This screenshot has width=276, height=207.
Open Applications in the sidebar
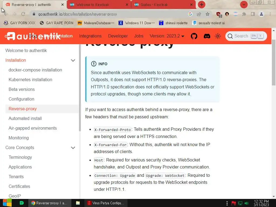point(20,167)
